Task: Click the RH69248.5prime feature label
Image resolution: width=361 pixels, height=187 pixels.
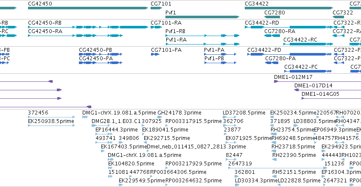Action: tap(293, 138)
